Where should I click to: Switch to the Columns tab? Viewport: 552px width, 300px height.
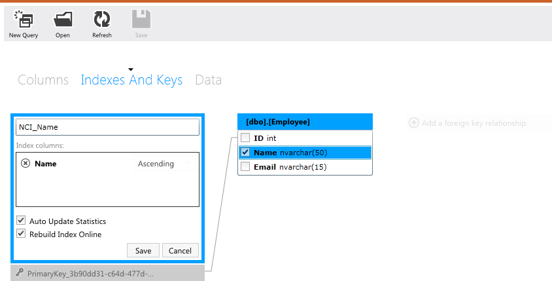[43, 80]
